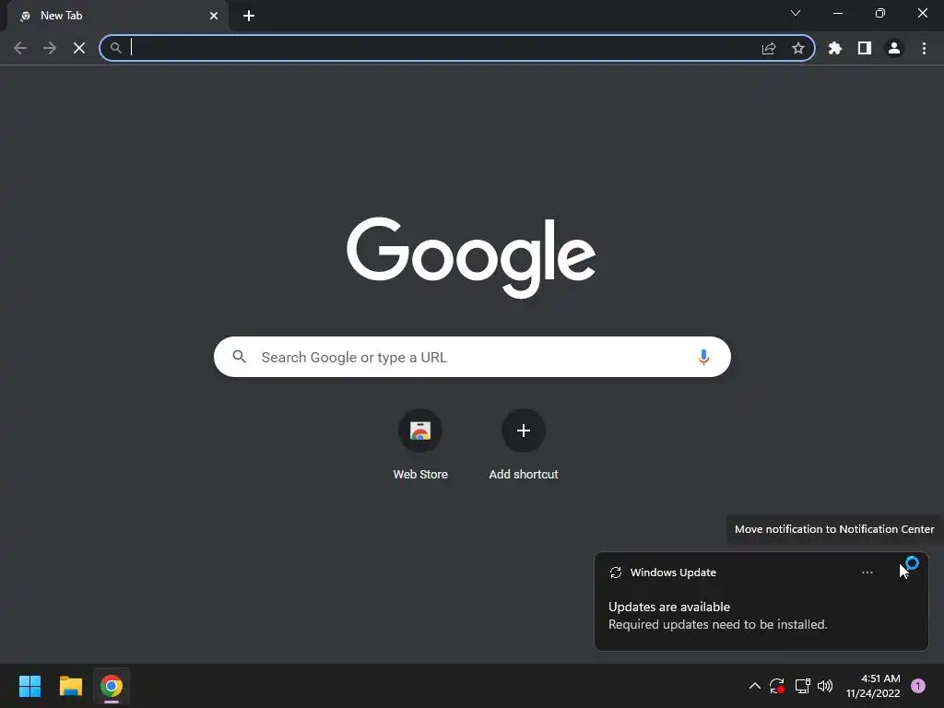This screenshot has width=944, height=708.
Task: Focus the Search Google or type a URL box
Action: point(472,357)
